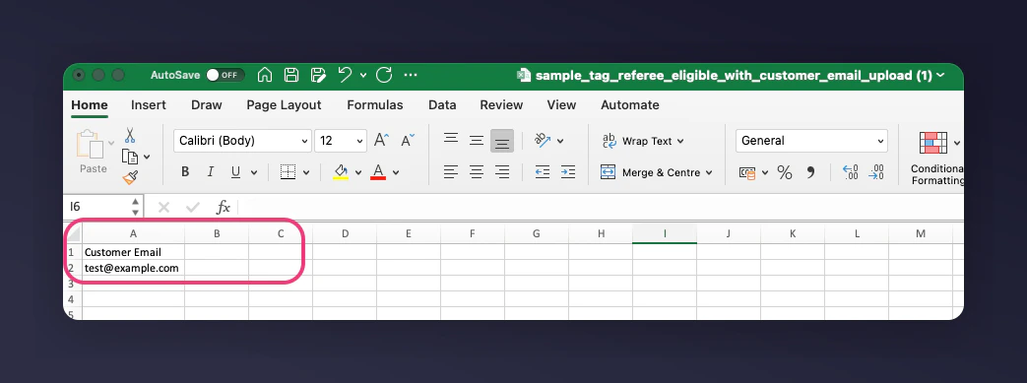1027x383 pixels.
Task: Open the Underline style dropdown arrow
Action: tap(254, 173)
